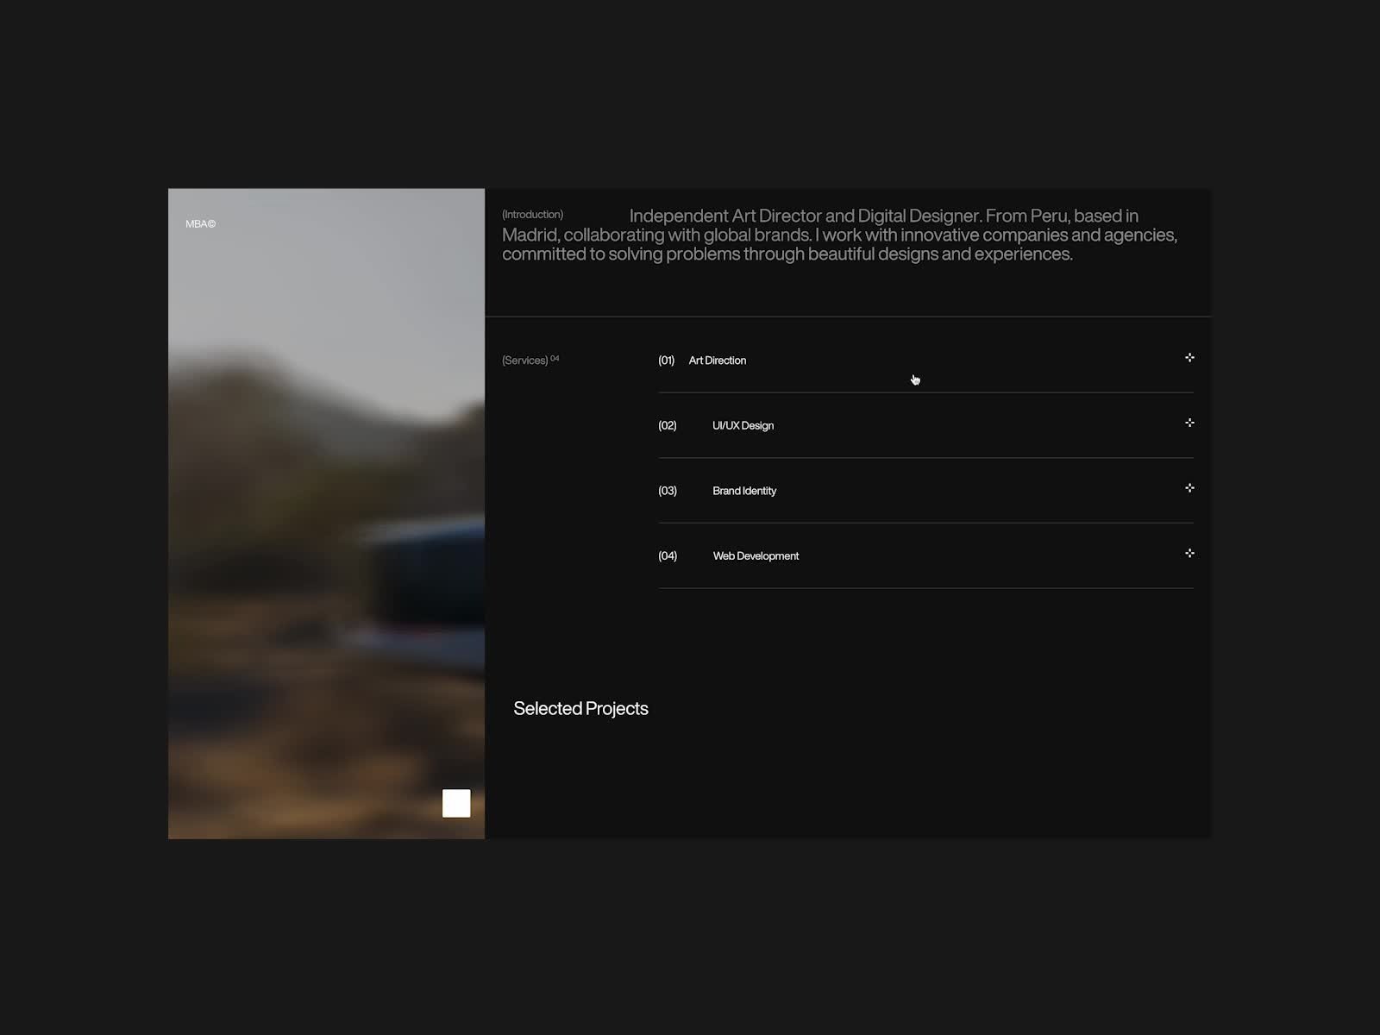1380x1035 pixels.
Task: Click the Independent Art Director intro paragraph
Action: point(839,235)
